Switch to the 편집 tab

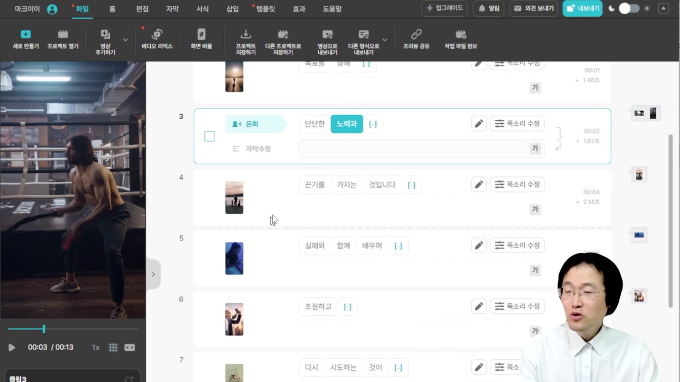[142, 9]
